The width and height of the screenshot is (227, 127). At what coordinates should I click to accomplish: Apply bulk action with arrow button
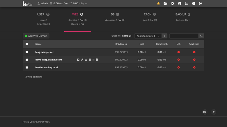[164, 36]
